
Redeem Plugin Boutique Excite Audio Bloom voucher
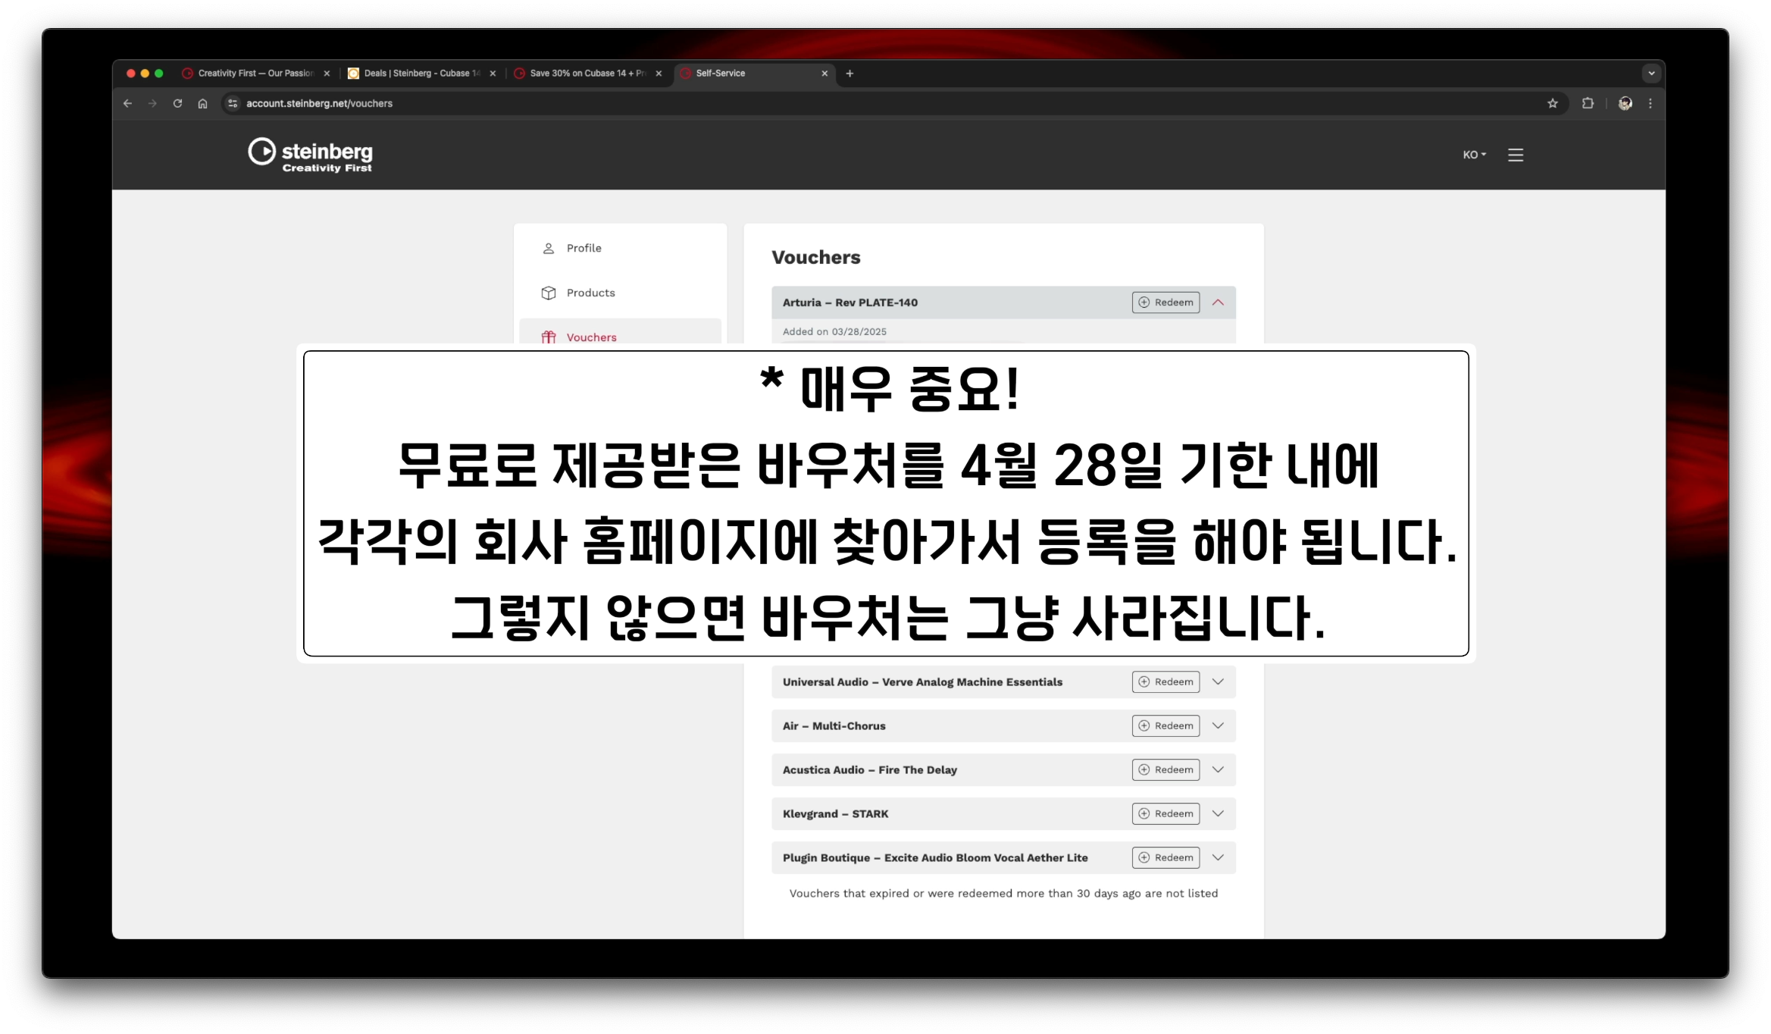(1166, 858)
